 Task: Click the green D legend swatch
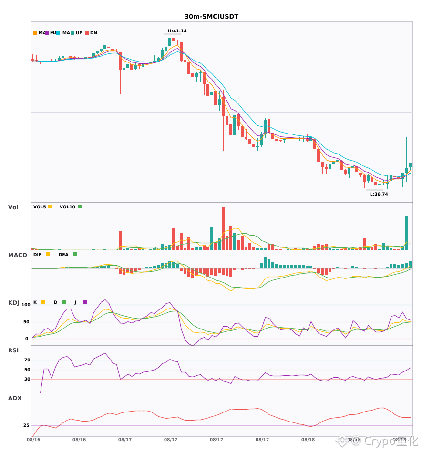[64, 302]
